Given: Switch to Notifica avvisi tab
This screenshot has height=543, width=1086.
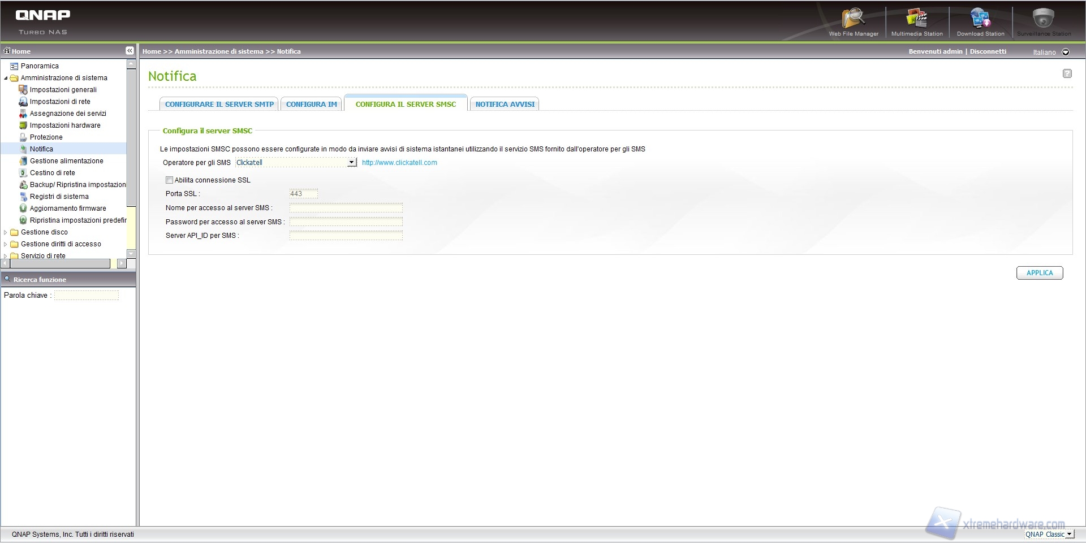Looking at the screenshot, I should 505,105.
